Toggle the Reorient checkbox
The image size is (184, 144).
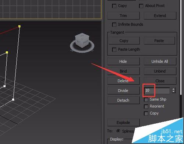[146, 106]
